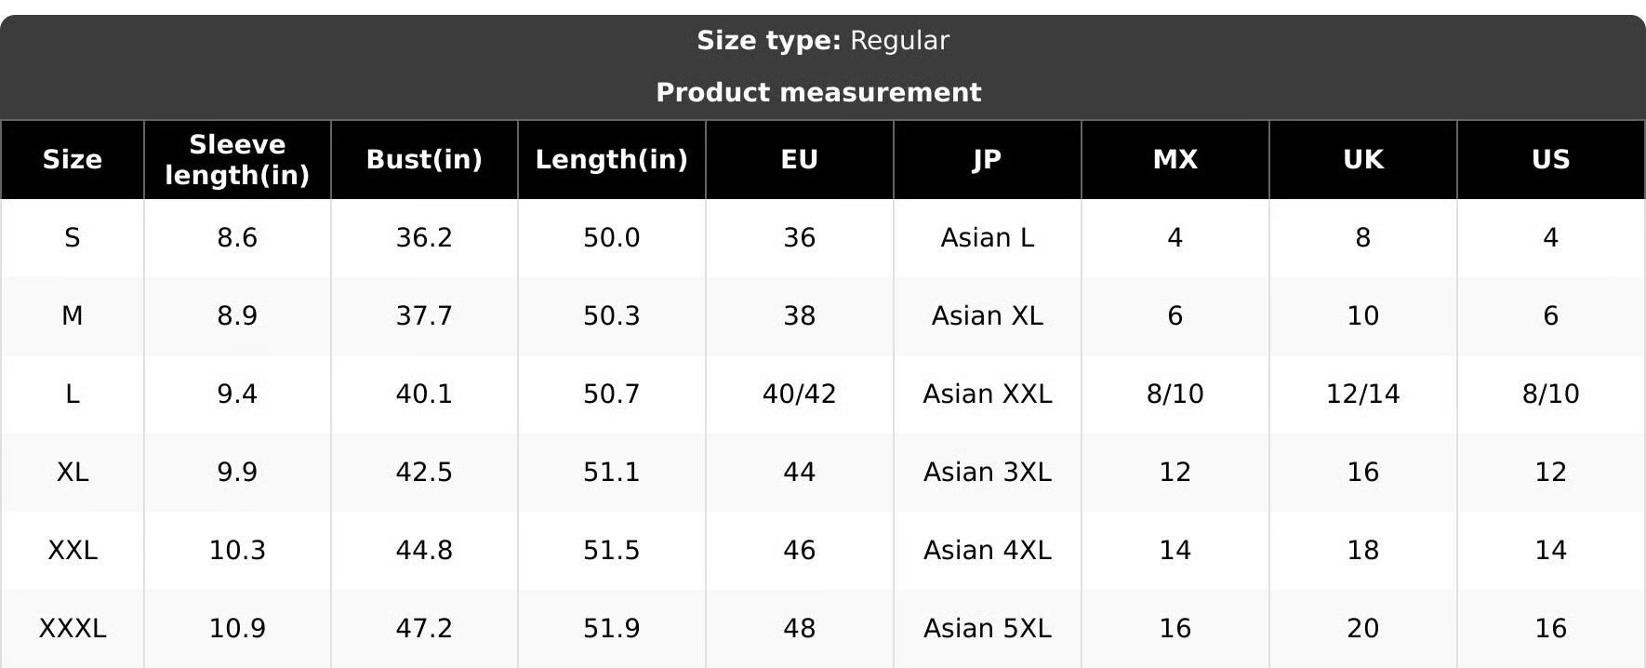Screen dimensions: 1646x668
Task: Select the JP column header
Action: [988, 159]
